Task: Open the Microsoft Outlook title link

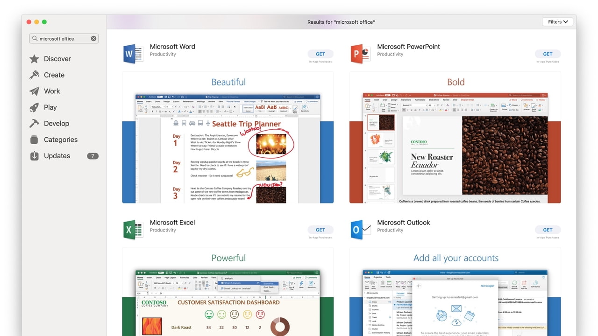Action: click(404, 223)
